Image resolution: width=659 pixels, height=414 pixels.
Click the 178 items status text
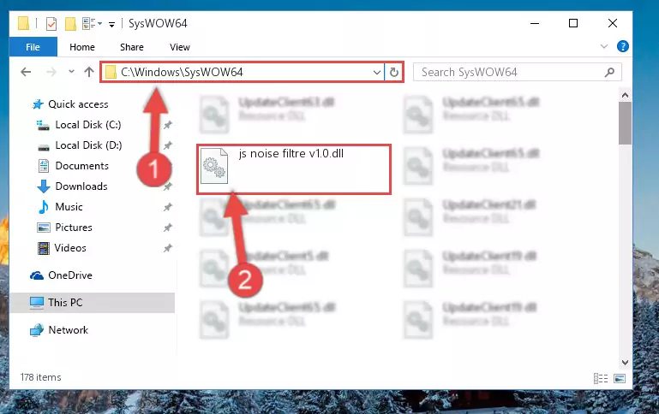[41, 377]
